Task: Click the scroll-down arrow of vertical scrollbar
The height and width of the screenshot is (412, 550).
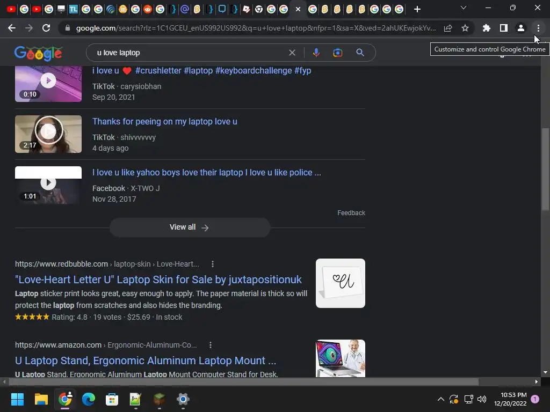Action: (x=546, y=372)
